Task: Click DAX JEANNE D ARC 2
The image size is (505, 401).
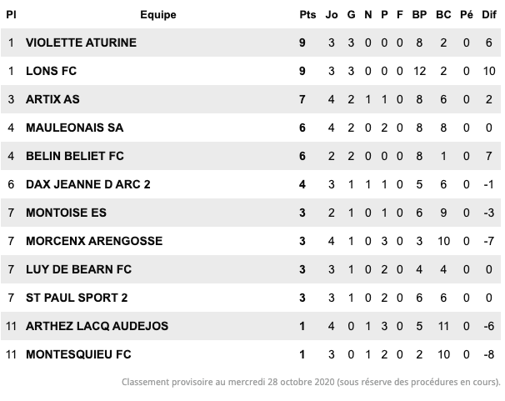Action: [x=88, y=184]
